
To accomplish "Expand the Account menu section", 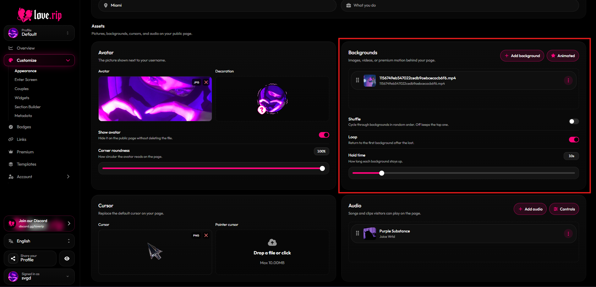I will click(39, 177).
